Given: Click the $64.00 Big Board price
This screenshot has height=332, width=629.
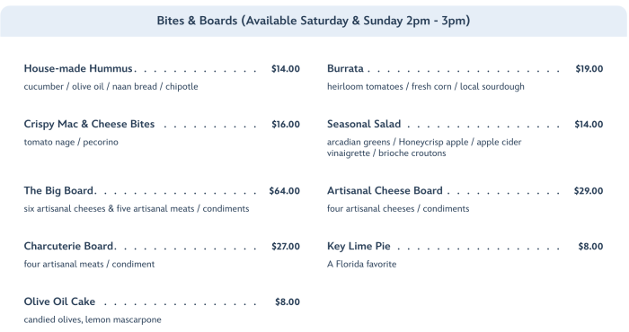Looking at the screenshot, I should point(285,190).
